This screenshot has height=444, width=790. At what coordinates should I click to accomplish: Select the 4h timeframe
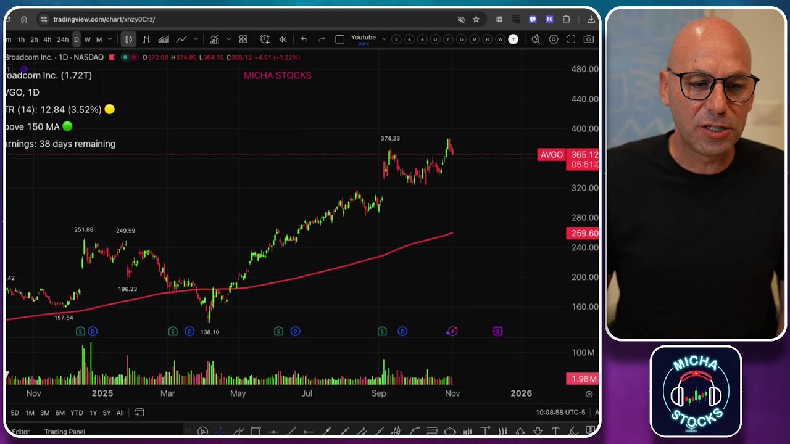[x=47, y=39]
